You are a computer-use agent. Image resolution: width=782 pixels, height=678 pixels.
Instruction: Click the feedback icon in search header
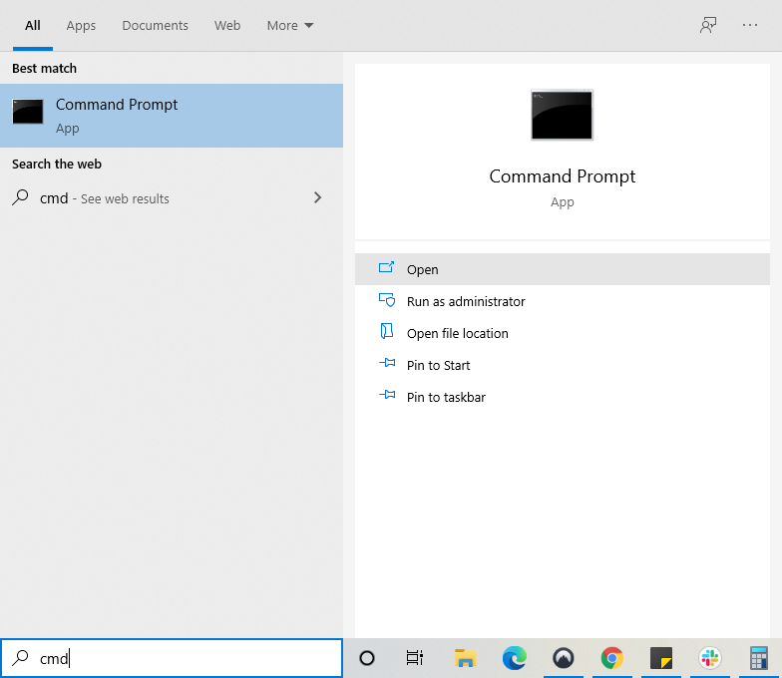(x=708, y=26)
